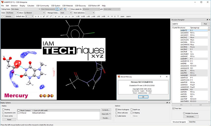Click the Contacts... button
Image resolution: width=211 pixels, height=126 pixels.
(x=106, y=110)
